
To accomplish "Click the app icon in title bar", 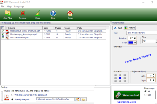I will (2, 2).
